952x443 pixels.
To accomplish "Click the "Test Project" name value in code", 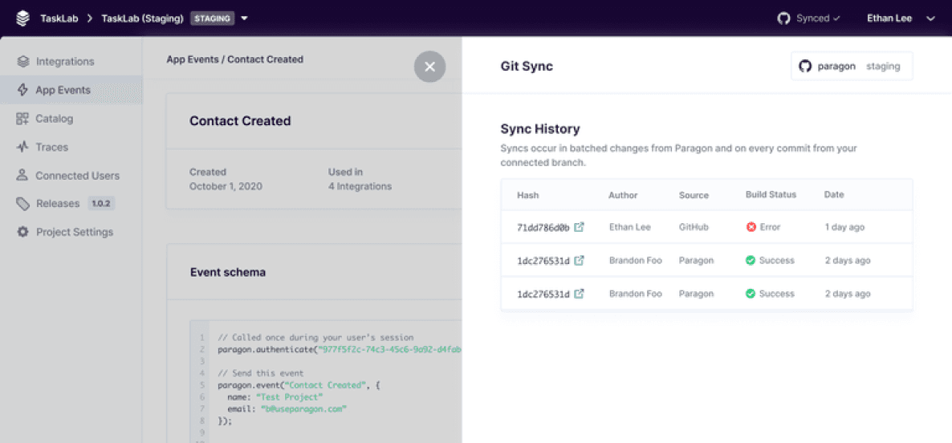I will click(x=289, y=397).
